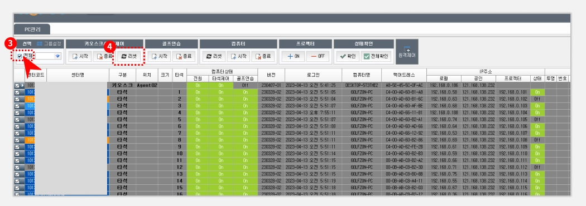This screenshot has height=206, width=586.
Task: Select login time 오후 7:55:11 cell
Action: point(313,113)
